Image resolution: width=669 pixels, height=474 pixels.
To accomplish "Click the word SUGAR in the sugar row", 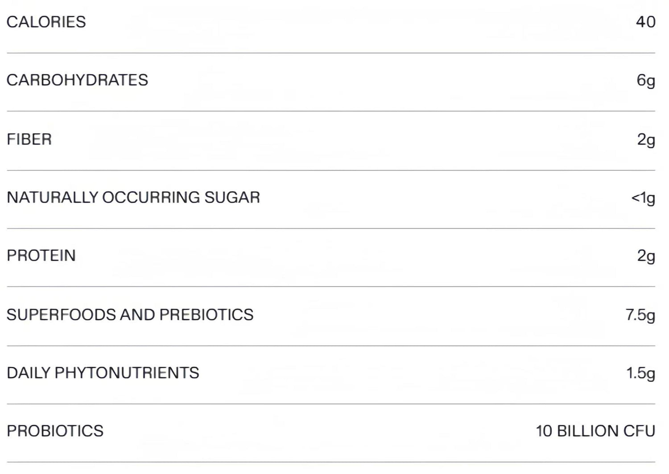I will tap(232, 198).
